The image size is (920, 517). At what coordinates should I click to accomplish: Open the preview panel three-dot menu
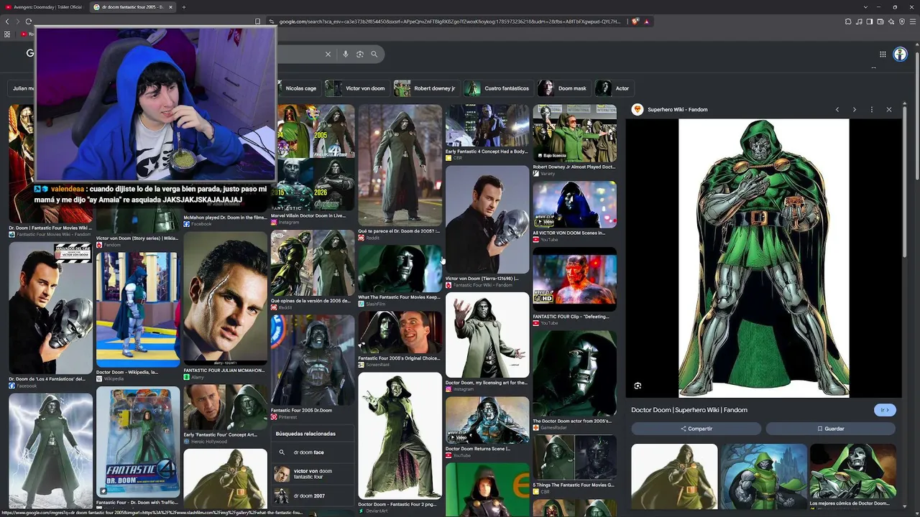tap(872, 109)
